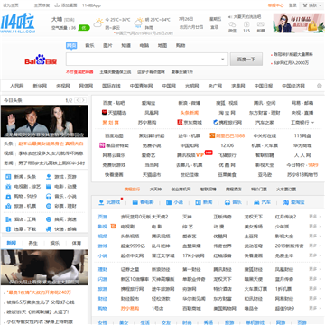Click the Tmall cat icon link
The width and height of the screenshot is (325, 325).
105,113
